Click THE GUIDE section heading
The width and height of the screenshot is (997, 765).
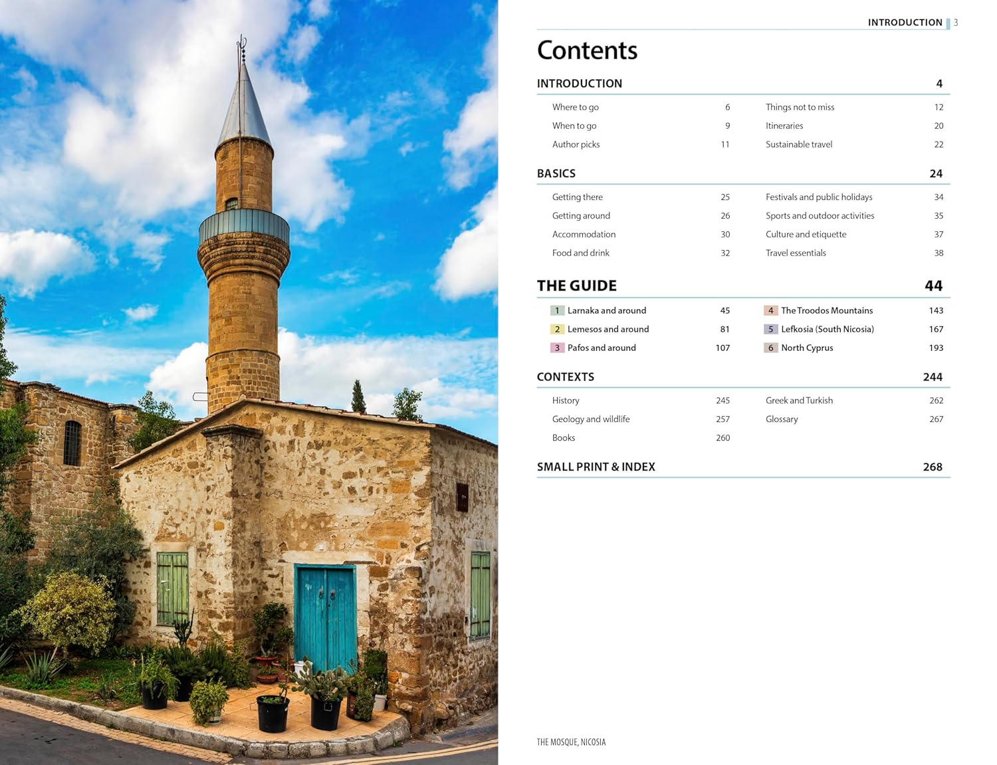coord(576,286)
